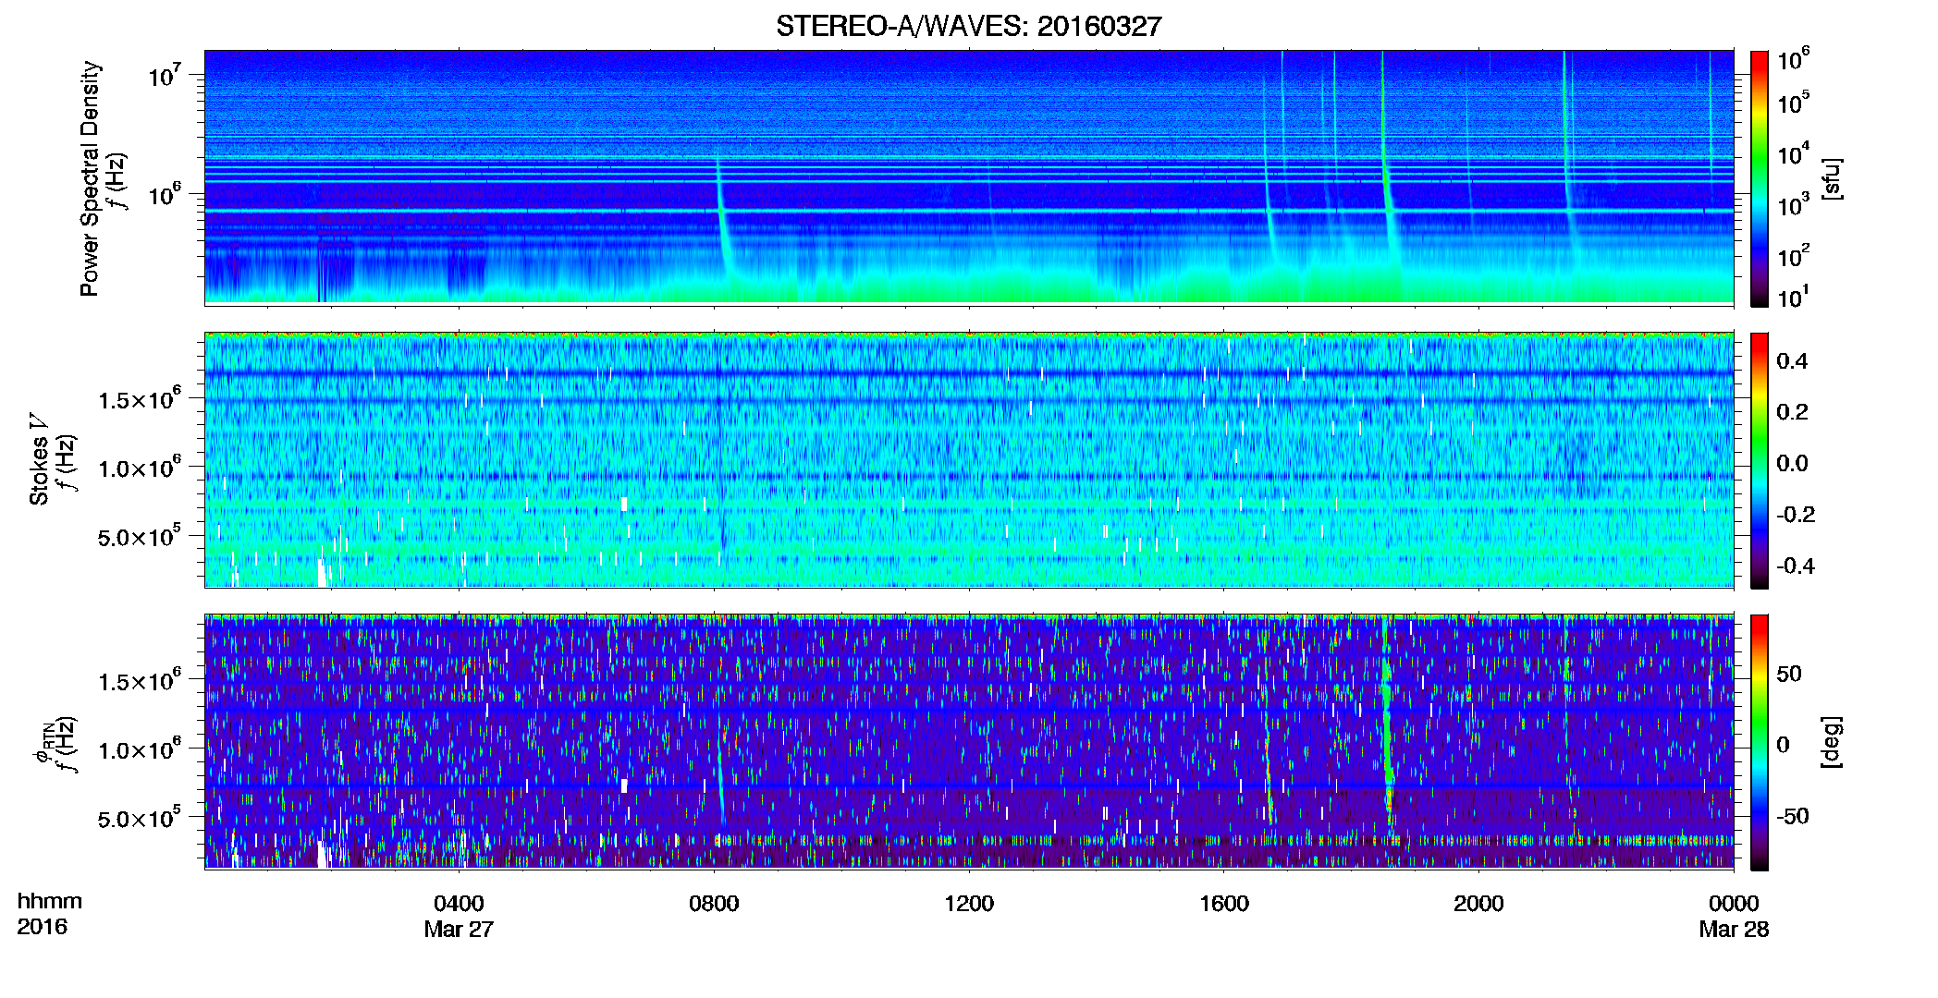Select 5.0×10^5 tick on the φRTN axis
The height and width of the screenshot is (998, 1938).
point(139,818)
